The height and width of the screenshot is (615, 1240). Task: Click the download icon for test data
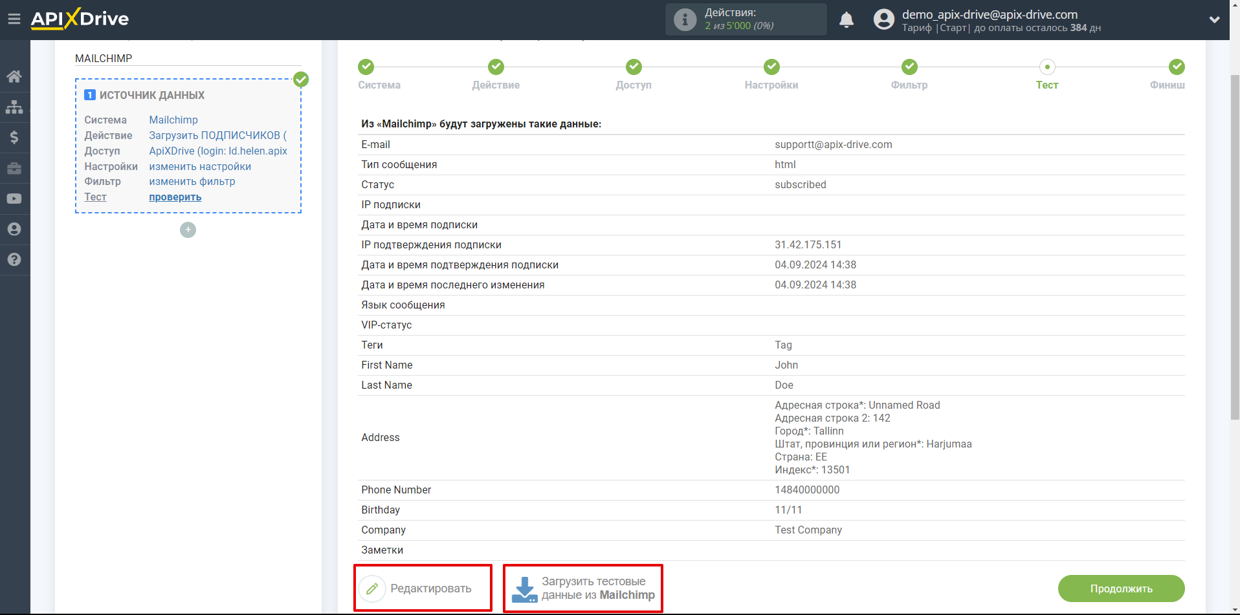tap(524, 589)
